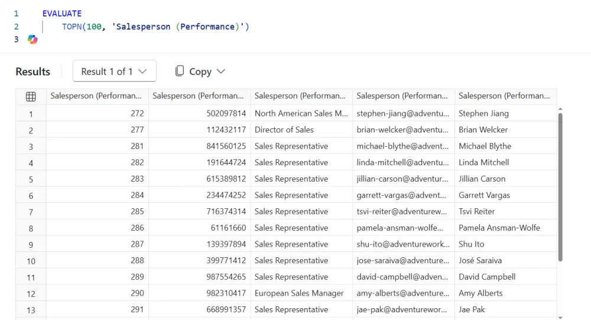Click the garrett-vargas@advent... email cell
Image resolution: width=591 pixels, height=320 pixels.
click(403, 195)
